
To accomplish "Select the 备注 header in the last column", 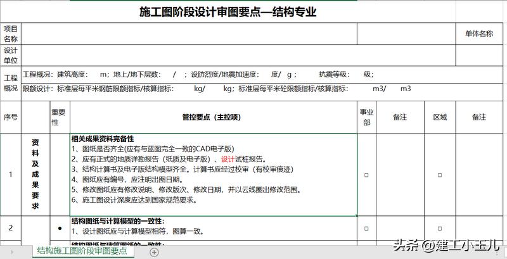I will click(x=479, y=117).
